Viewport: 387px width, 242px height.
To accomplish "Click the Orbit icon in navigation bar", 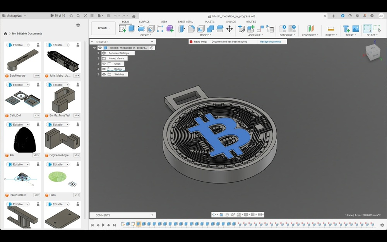I will click(214, 215).
